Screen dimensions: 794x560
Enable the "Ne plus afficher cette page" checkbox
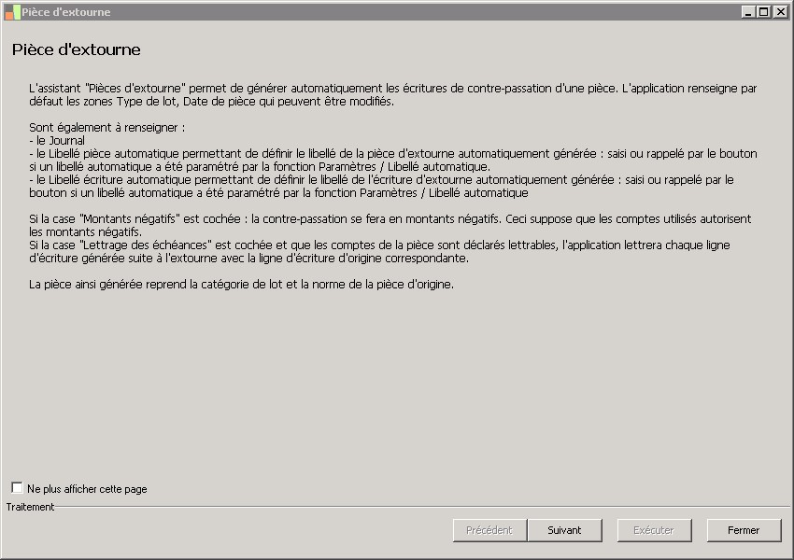17,488
